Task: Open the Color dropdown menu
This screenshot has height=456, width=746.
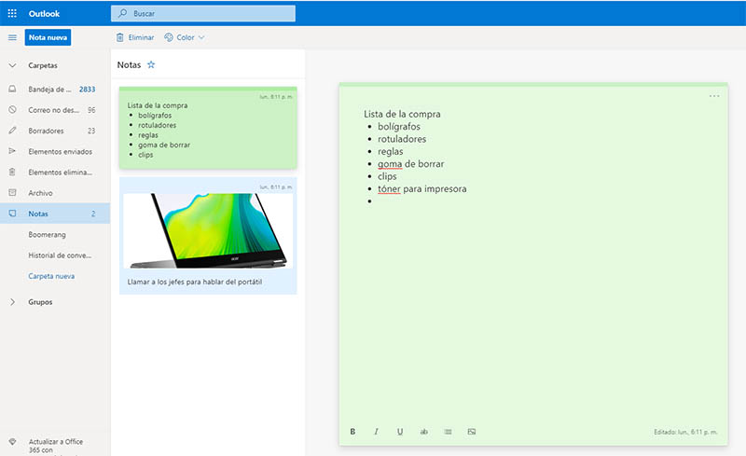Action: (185, 37)
